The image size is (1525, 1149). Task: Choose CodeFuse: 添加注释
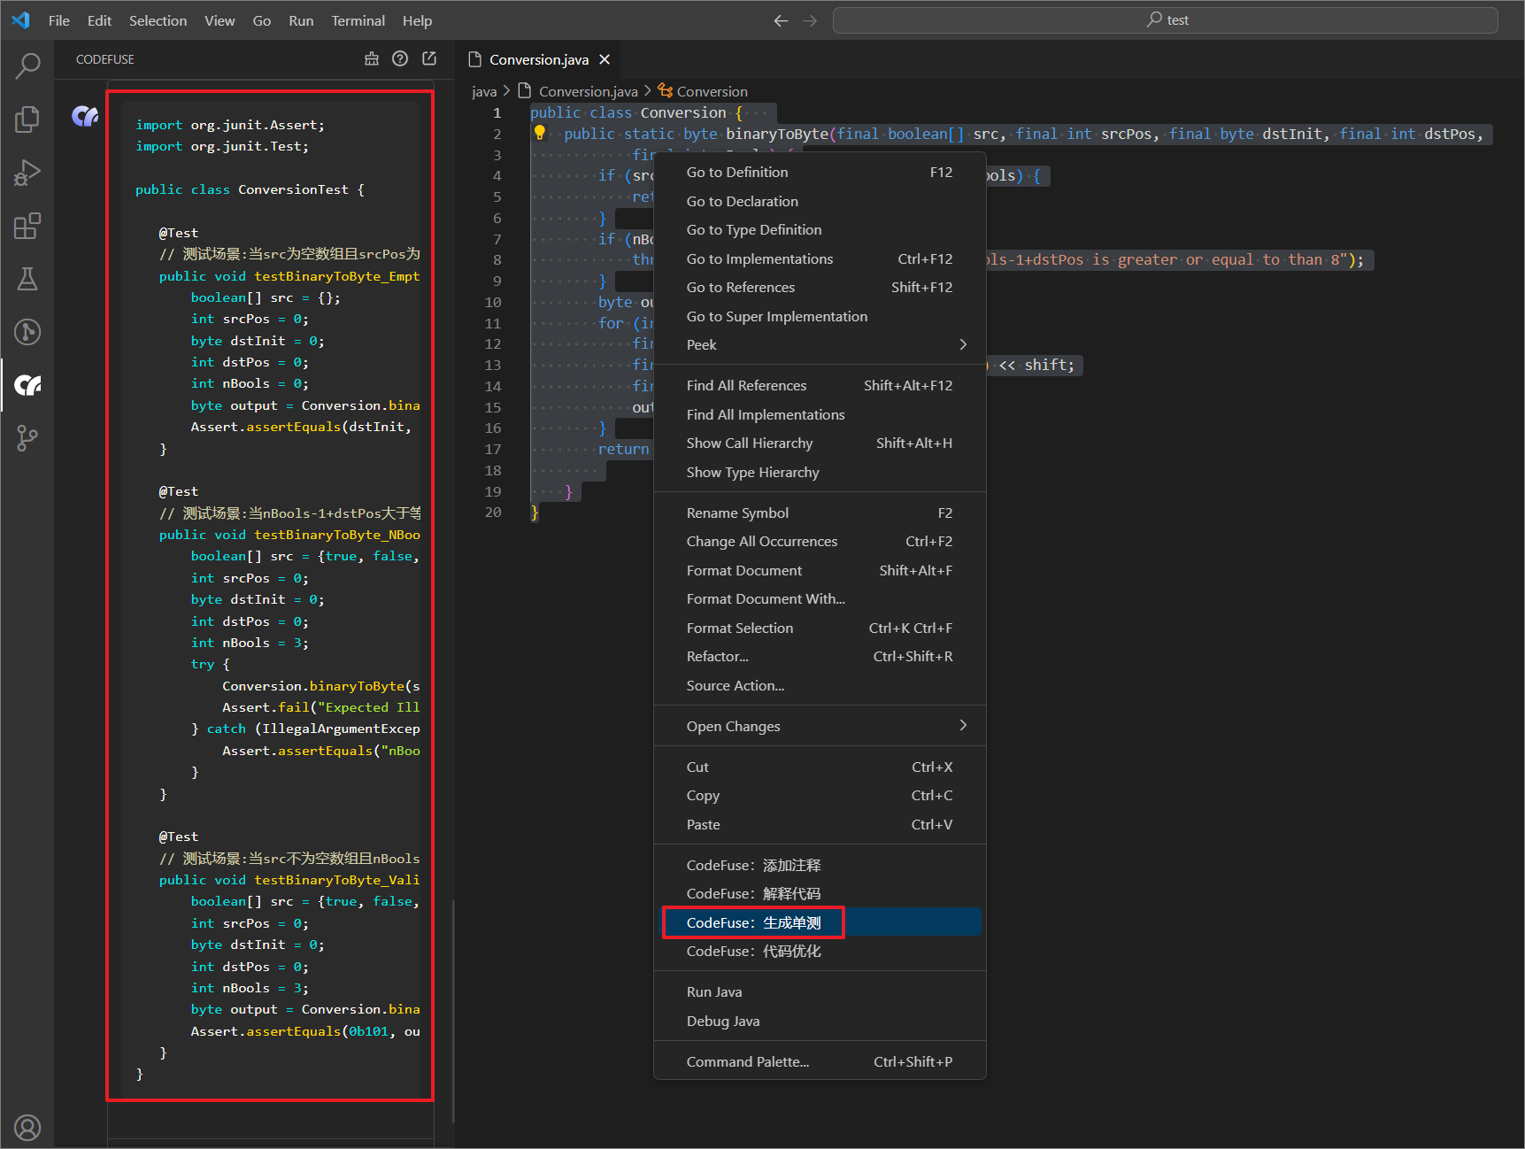[x=820, y=865]
